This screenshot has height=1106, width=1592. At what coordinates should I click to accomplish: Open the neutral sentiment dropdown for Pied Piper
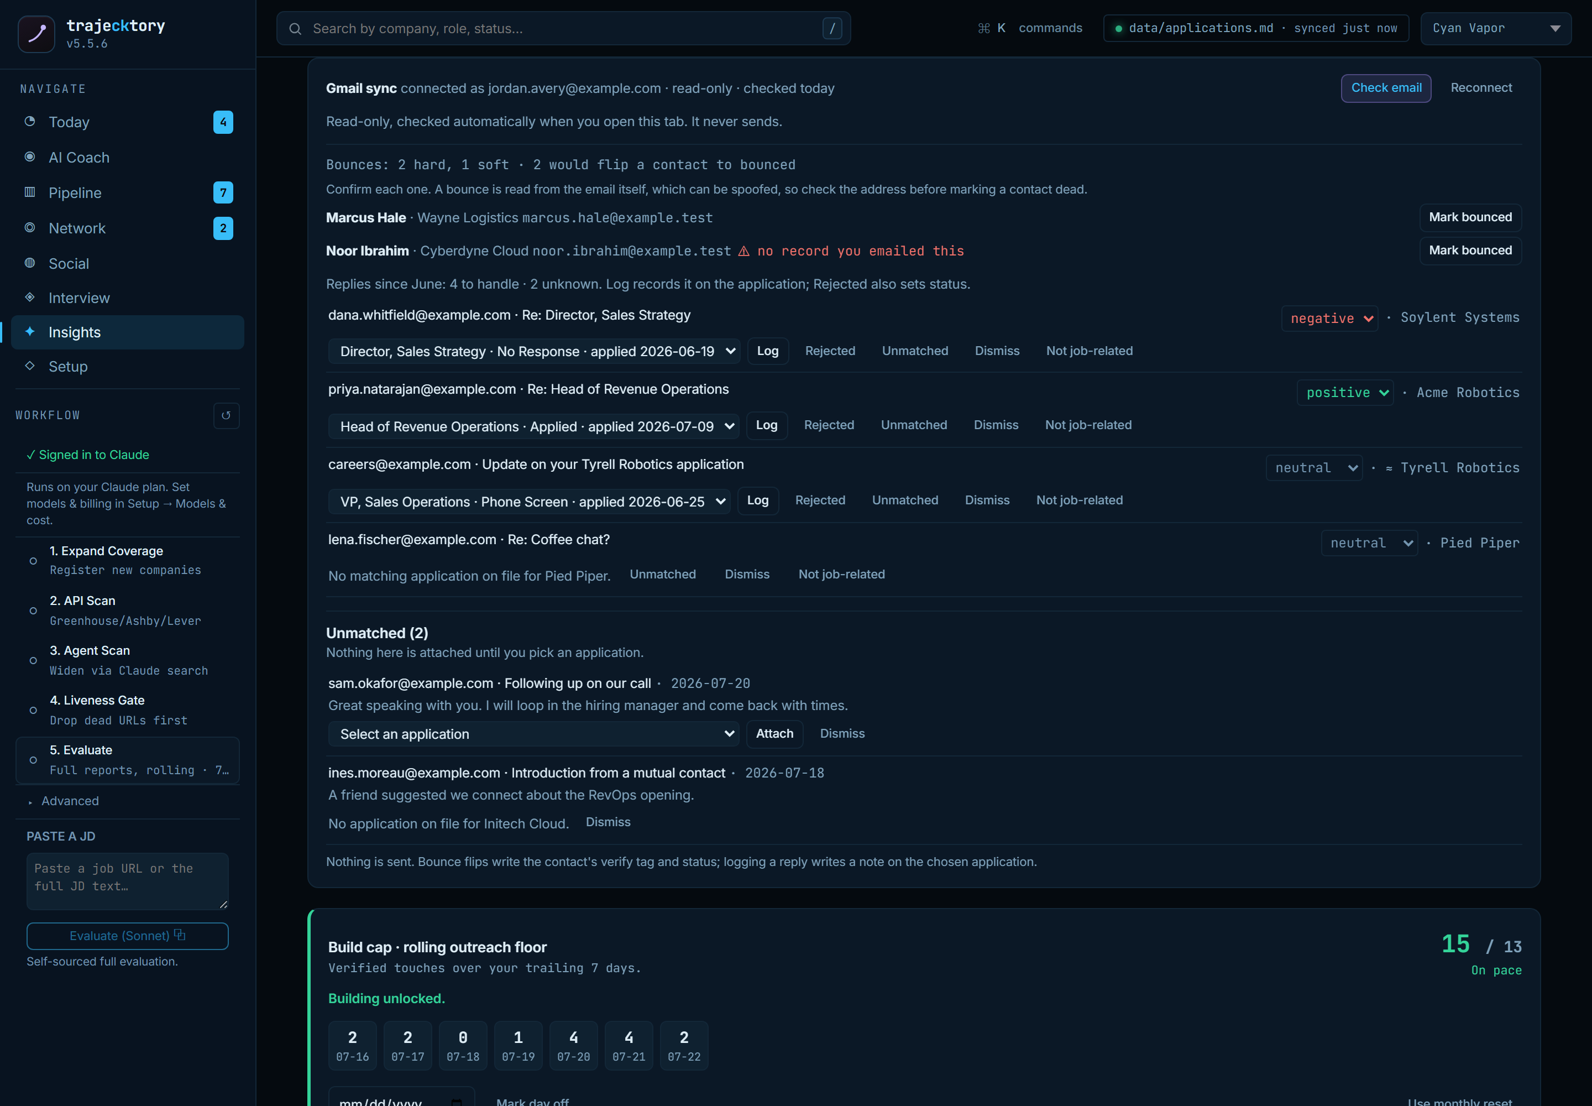[1369, 542]
